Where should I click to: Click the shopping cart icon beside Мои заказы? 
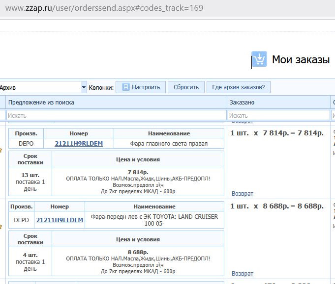click(259, 59)
